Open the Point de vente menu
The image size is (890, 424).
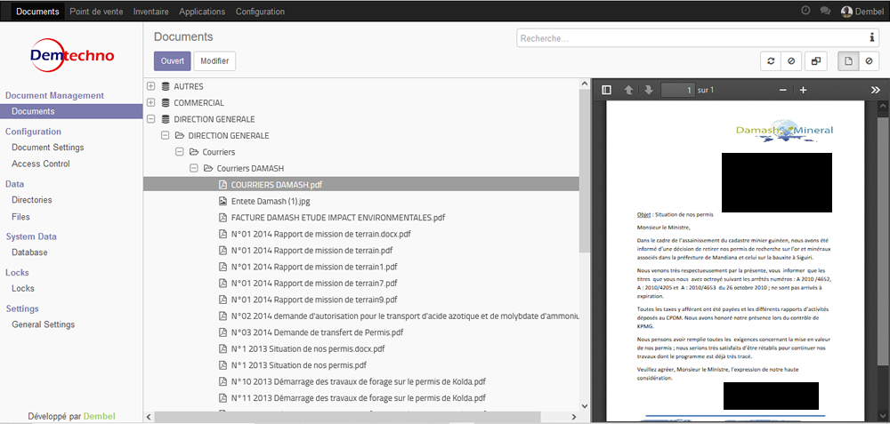tap(96, 12)
